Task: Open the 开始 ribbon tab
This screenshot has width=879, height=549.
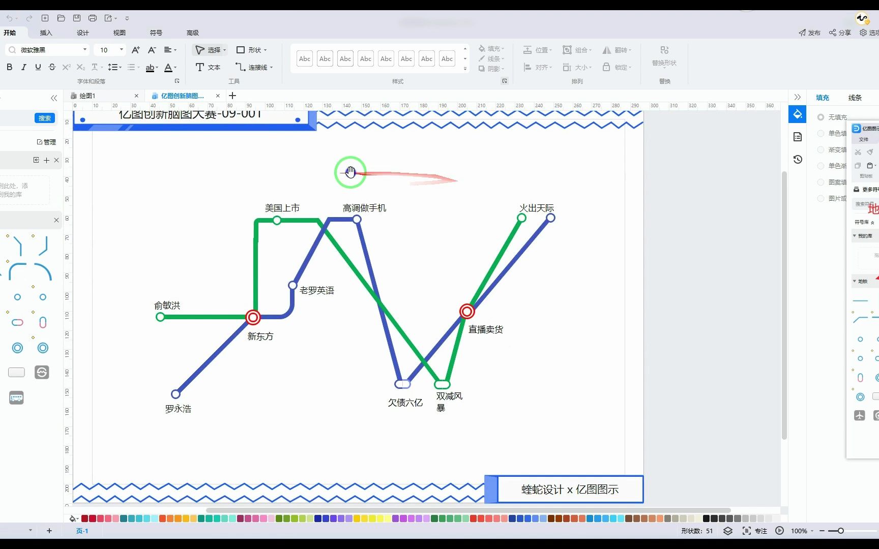Action: tap(10, 33)
